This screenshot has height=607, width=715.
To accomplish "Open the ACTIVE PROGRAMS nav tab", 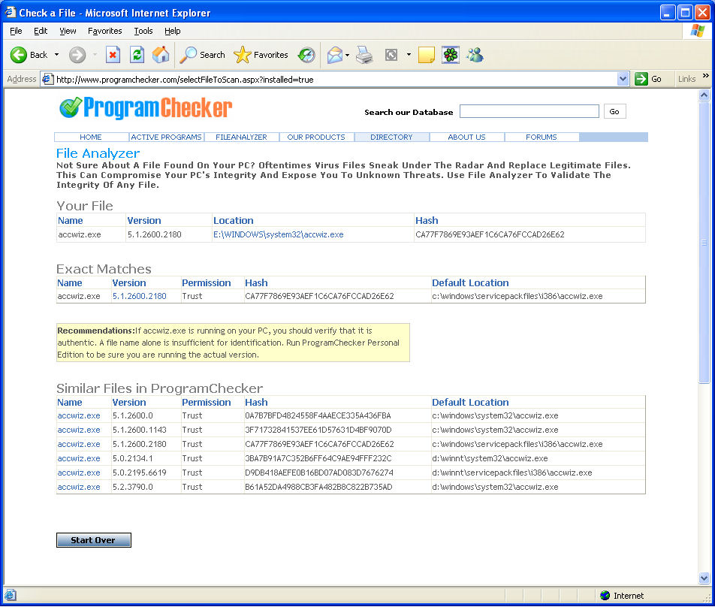I will pos(167,137).
